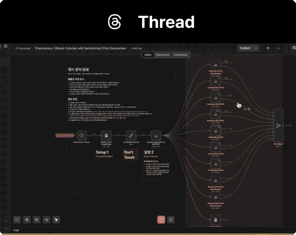Open the workflow history clock icon

[268, 48]
